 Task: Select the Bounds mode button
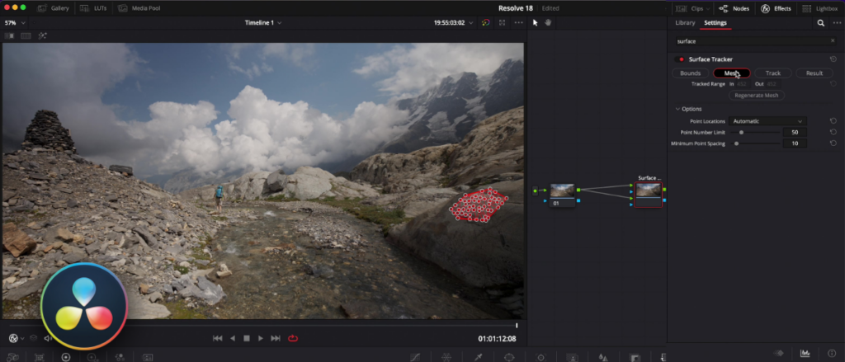pos(690,73)
